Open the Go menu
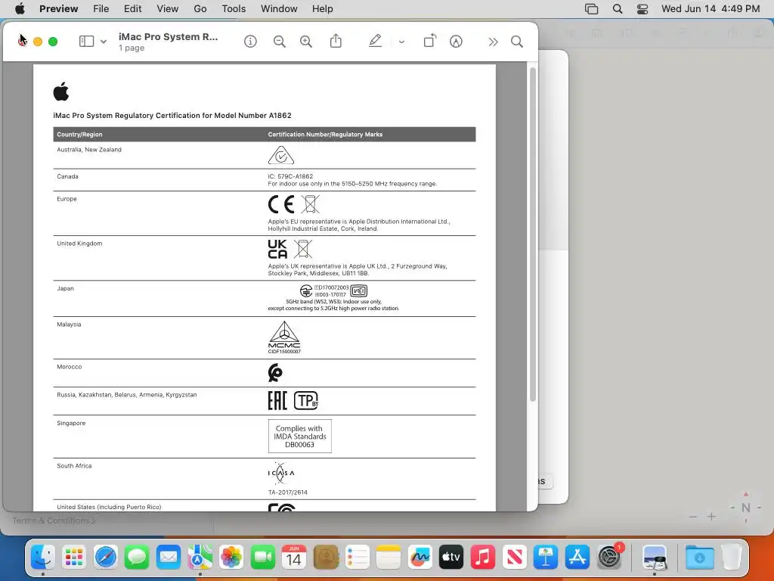Screen dimensions: 774x581 200,8
